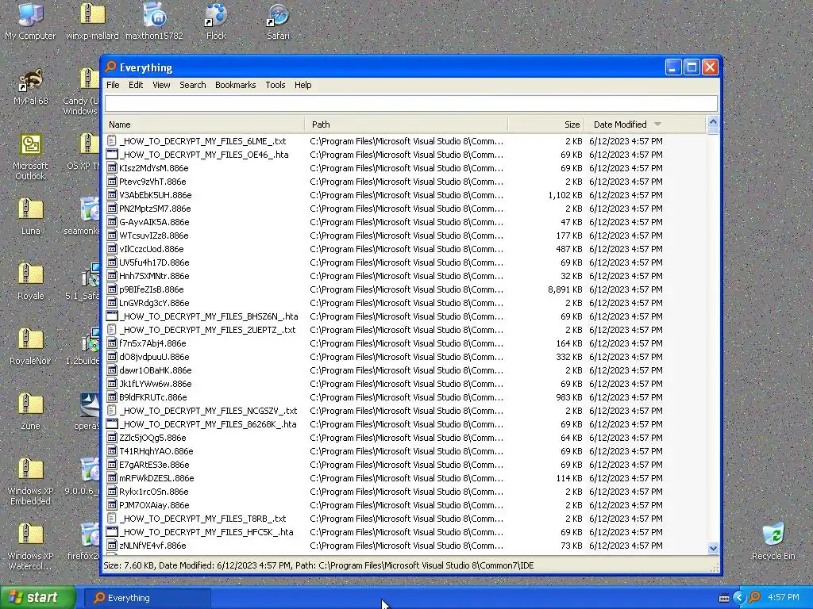Select the _HOW_TO_DECRYPT_MY_FILES_2UEPTZ_.txt file icon
The image size is (813, 609).
(x=111, y=329)
